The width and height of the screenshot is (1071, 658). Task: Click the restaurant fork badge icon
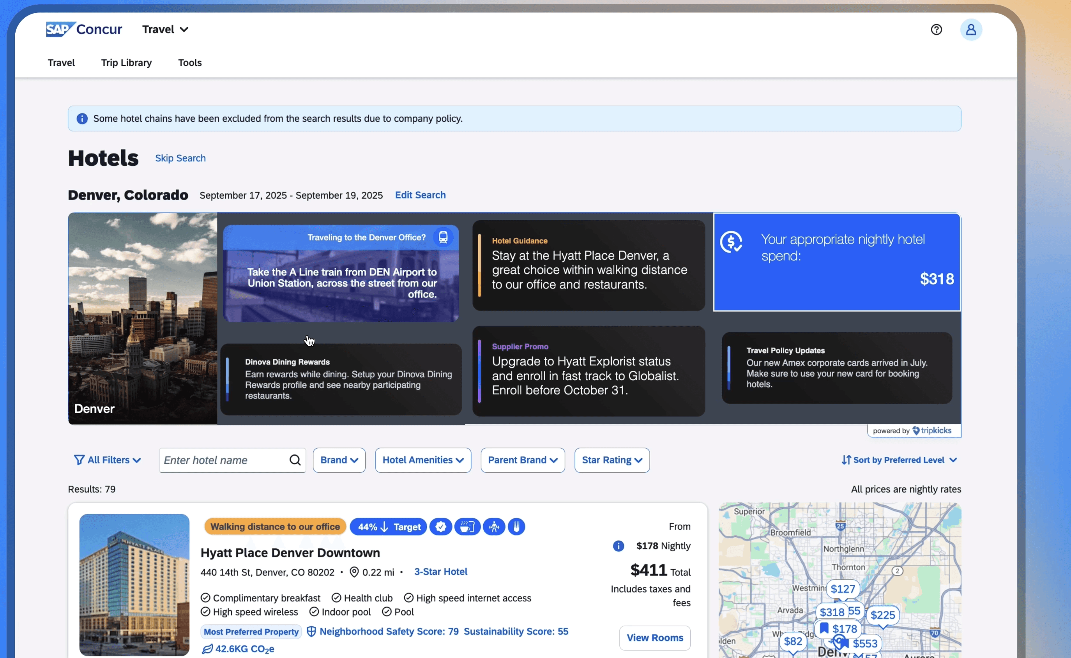tap(516, 527)
